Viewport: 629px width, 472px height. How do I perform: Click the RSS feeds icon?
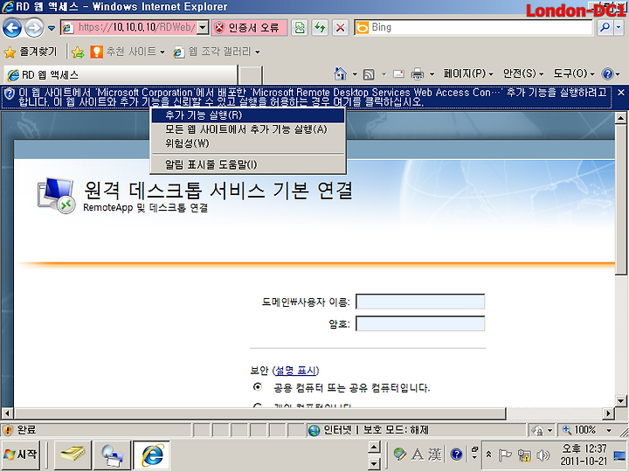coord(369,74)
